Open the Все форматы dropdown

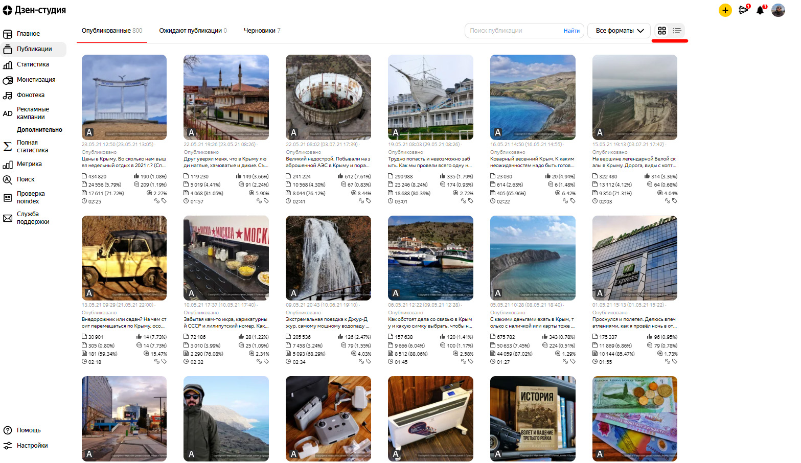(619, 31)
